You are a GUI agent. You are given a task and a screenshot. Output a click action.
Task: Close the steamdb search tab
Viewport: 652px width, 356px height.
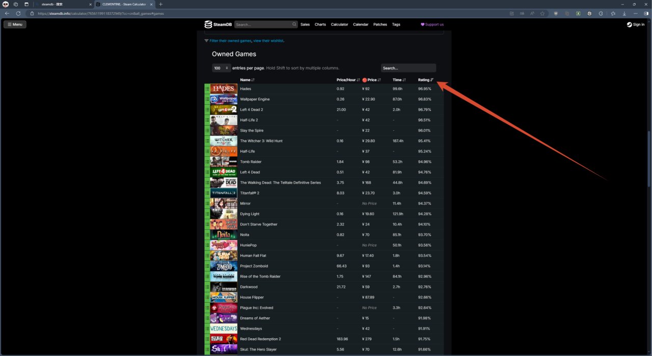91,4
